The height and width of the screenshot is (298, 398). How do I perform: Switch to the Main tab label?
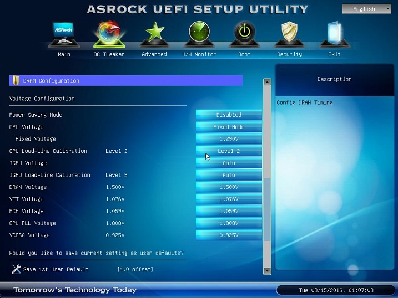point(64,54)
